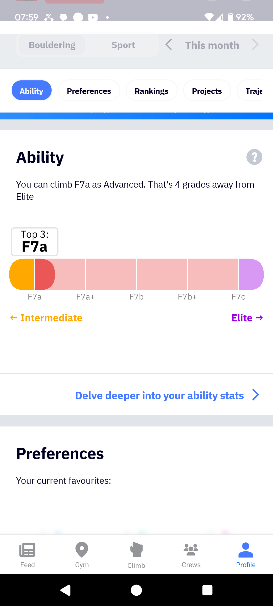Select the Rankings chip tab
Viewport: 273px width, 606px height.
coord(151,91)
